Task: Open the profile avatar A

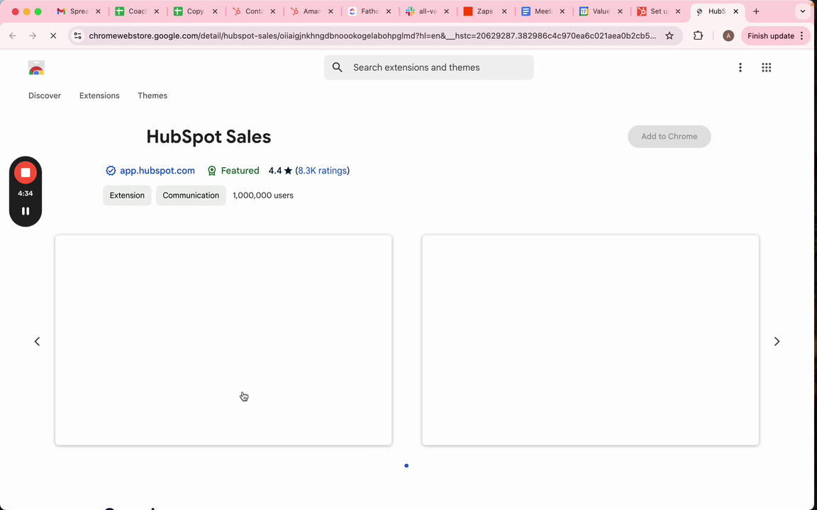Action: pyautogui.click(x=728, y=36)
